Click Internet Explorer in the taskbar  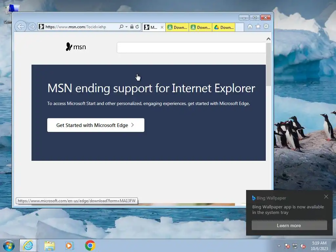click(28, 245)
